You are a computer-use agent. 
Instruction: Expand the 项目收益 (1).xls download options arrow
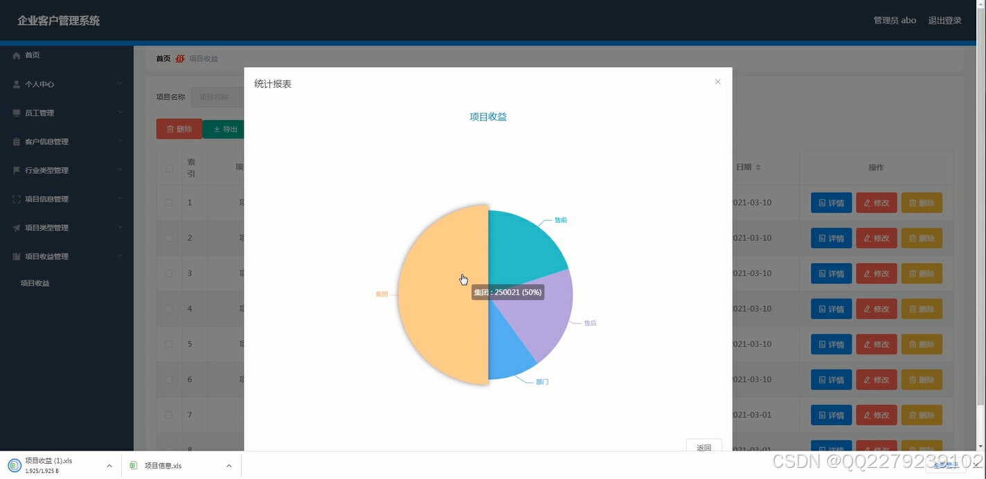tap(107, 465)
